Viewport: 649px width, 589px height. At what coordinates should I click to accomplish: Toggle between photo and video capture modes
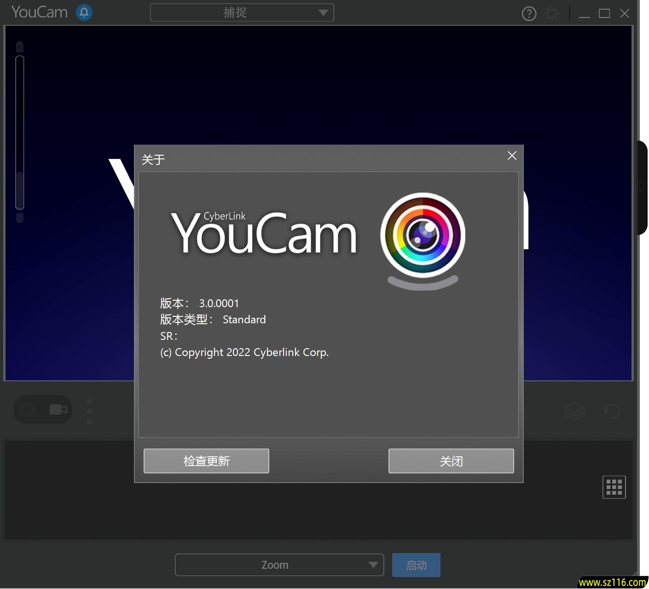pos(43,409)
